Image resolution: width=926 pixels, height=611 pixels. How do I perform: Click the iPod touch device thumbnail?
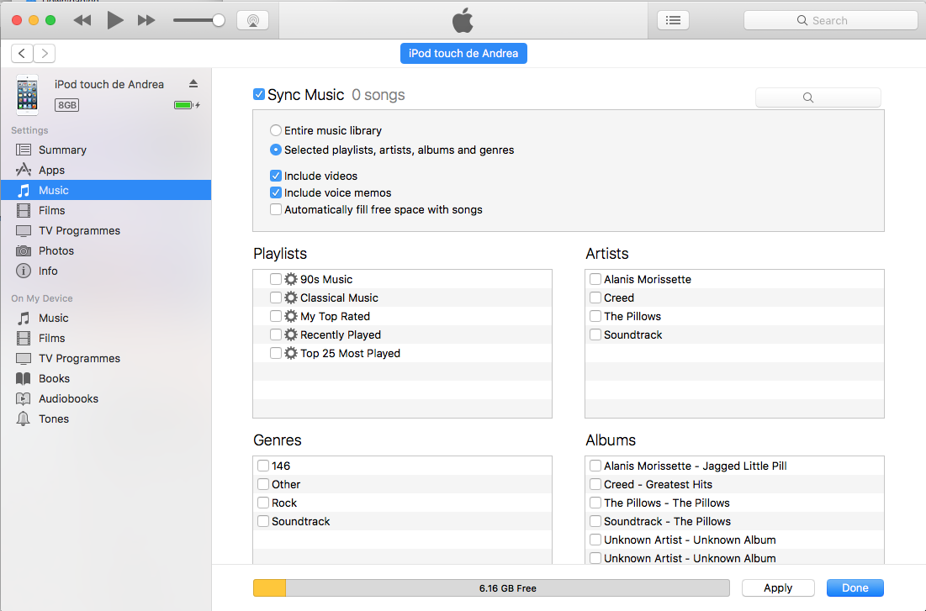point(27,94)
